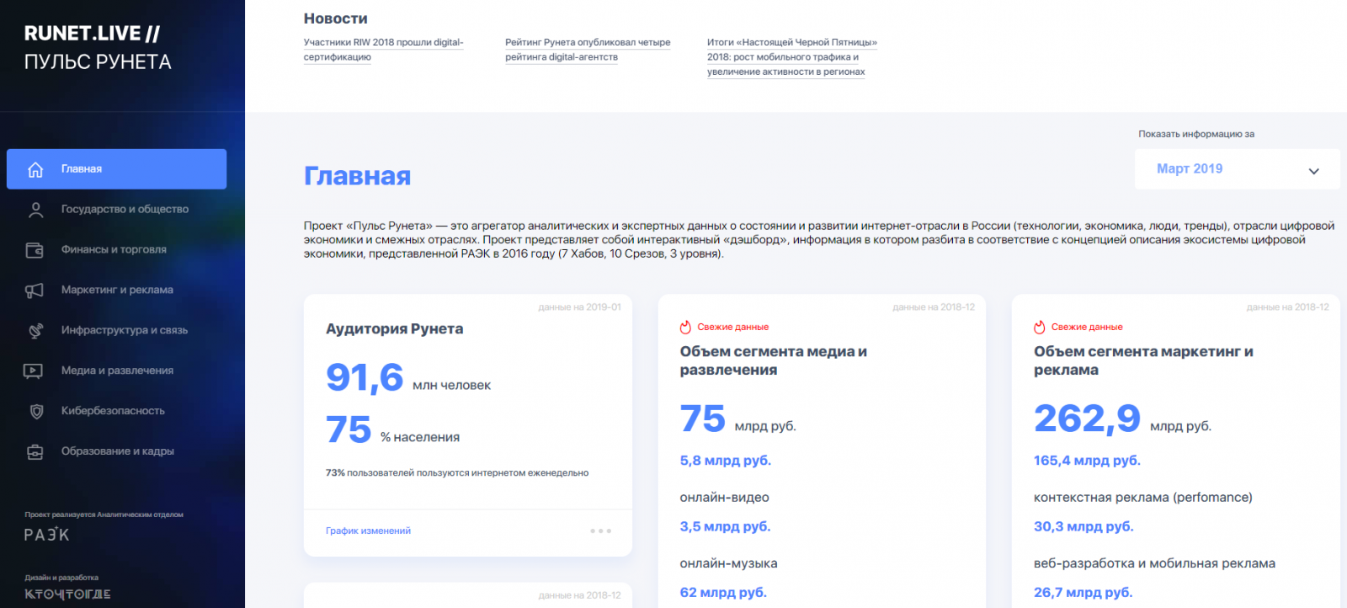
Task: Open news about RIW 2018 digital-сертификацию
Action: coord(383,50)
